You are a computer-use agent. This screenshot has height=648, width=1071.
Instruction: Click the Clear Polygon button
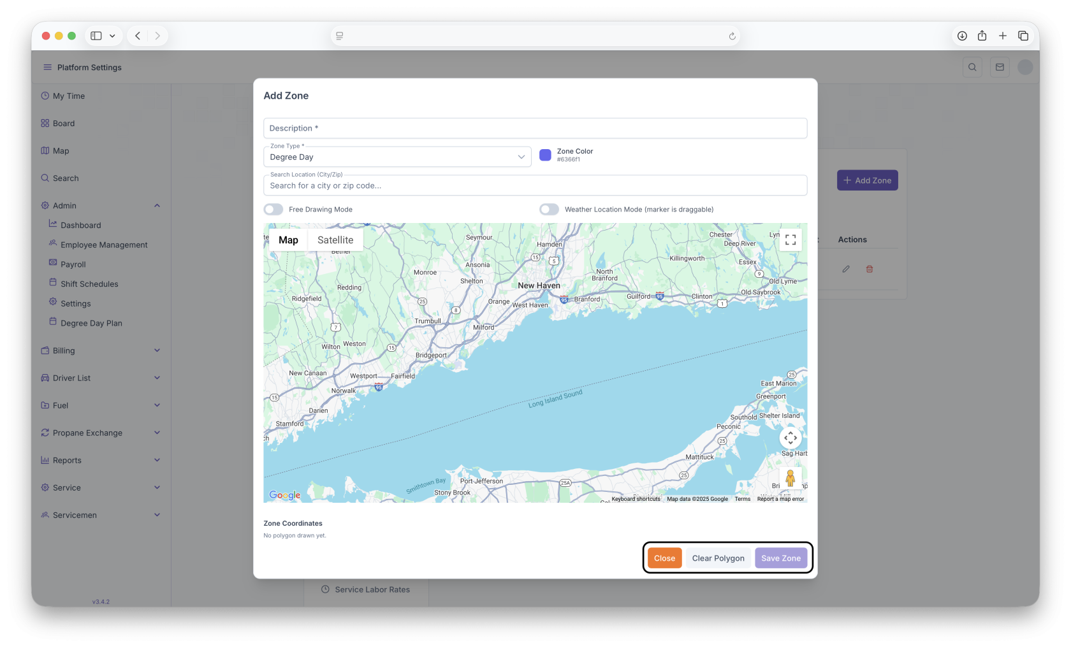[718, 558]
